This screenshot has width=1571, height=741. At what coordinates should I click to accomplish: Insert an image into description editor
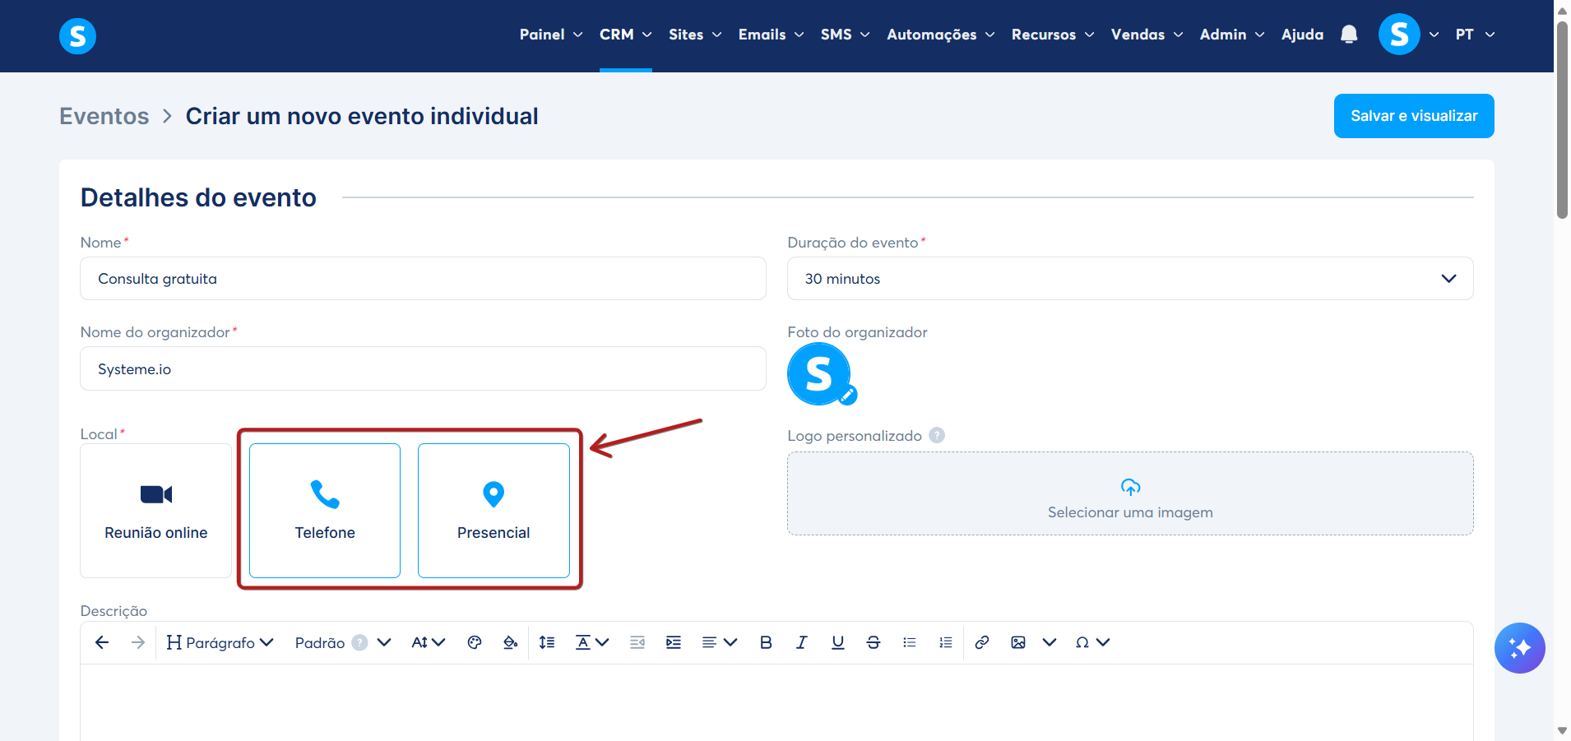1018,642
